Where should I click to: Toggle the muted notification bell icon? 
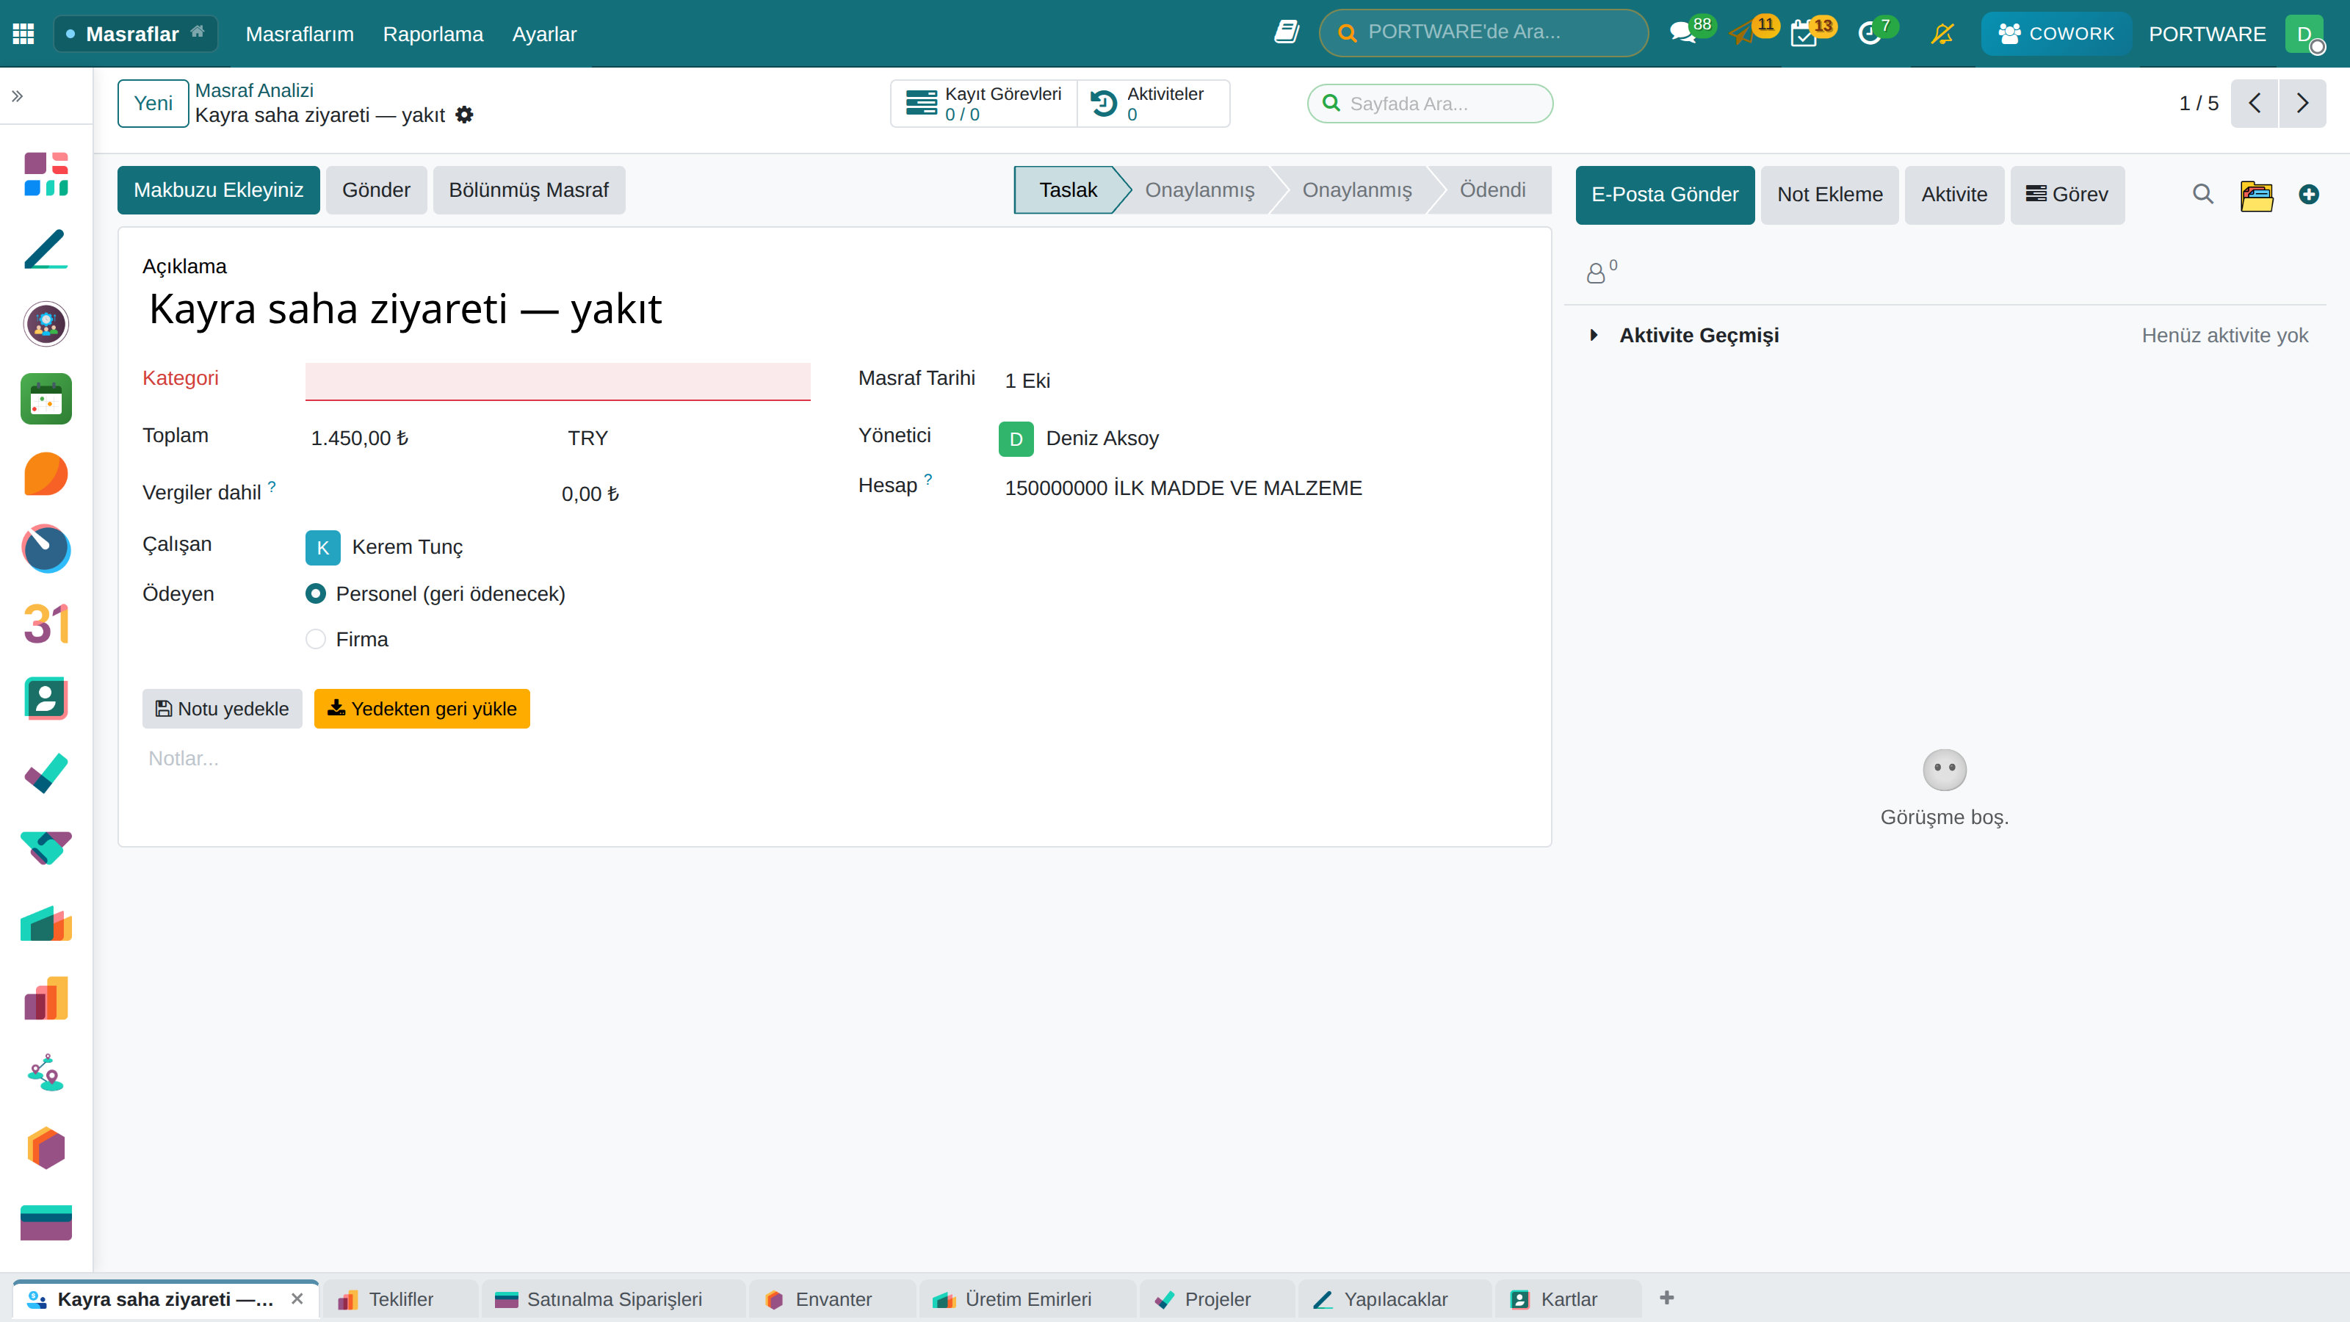click(1942, 34)
